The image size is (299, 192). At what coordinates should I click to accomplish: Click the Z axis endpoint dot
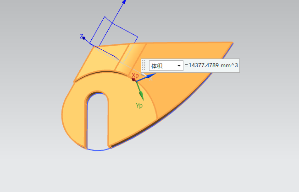pos(84,38)
